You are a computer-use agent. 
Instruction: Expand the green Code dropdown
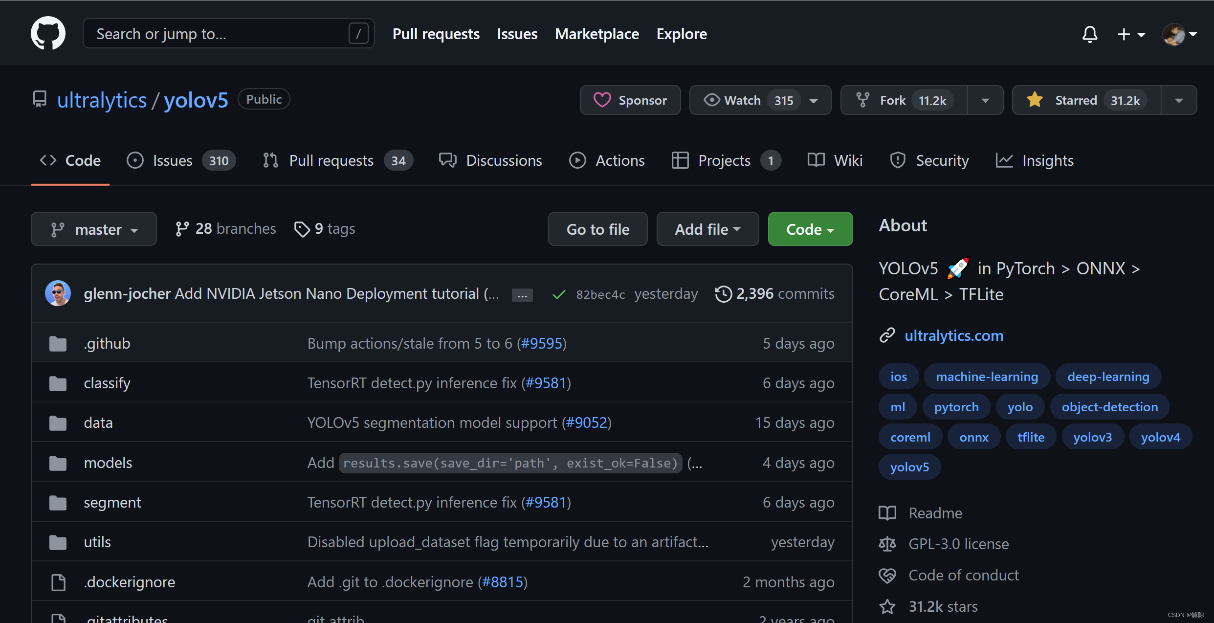tap(810, 229)
